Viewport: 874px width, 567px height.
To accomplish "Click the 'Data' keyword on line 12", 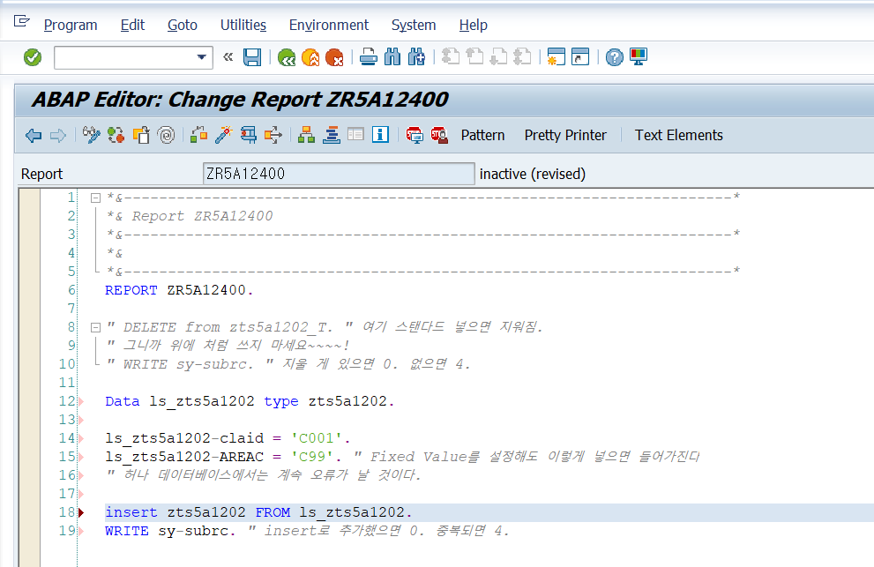I will pyautogui.click(x=122, y=401).
